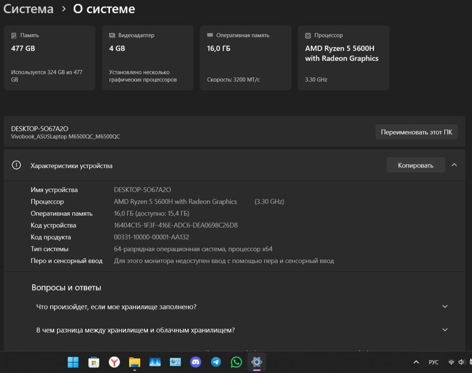472x373 pixels.
Task: Expand the облачным хранилищем question chevron
Action: (445, 330)
